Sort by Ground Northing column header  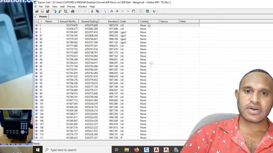click(x=68, y=21)
